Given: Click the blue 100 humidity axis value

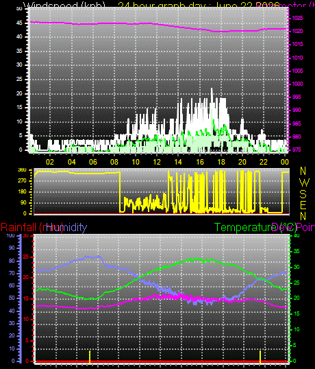Looking at the screenshot, I should coord(10,235).
